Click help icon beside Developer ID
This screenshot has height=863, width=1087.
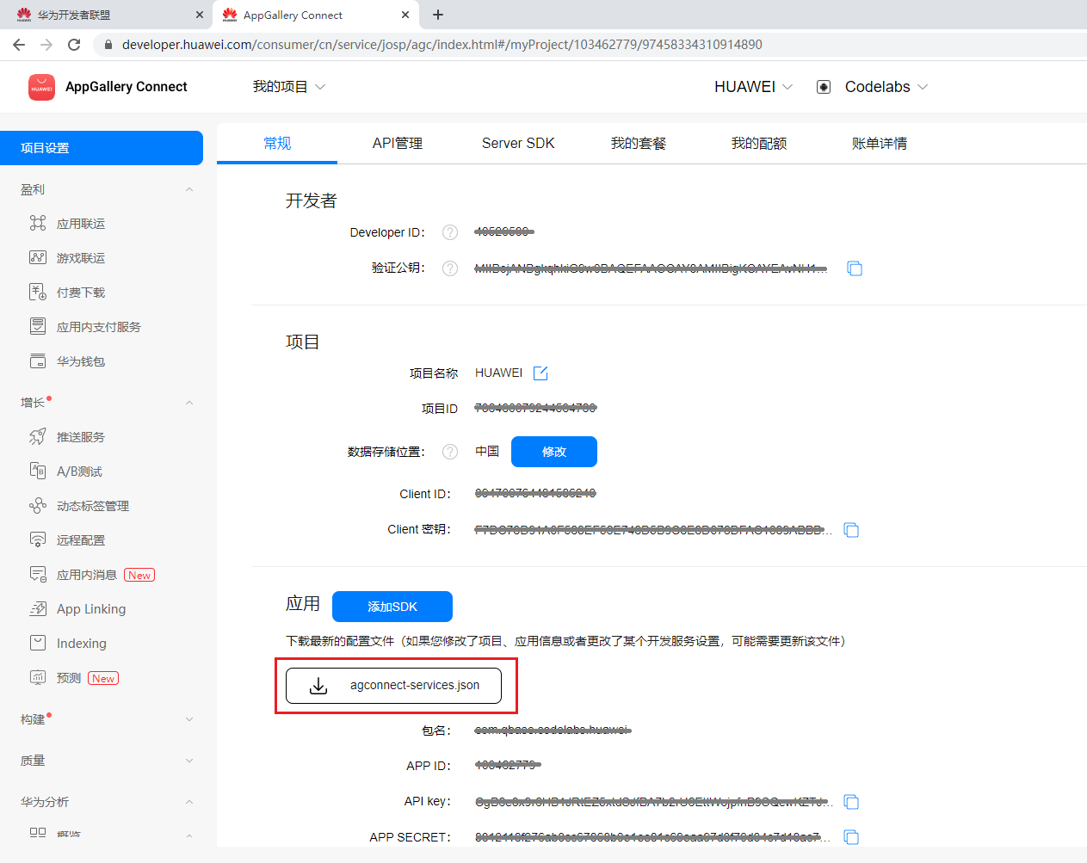pyautogui.click(x=449, y=232)
